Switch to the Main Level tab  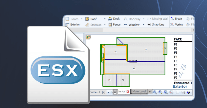point(139,92)
